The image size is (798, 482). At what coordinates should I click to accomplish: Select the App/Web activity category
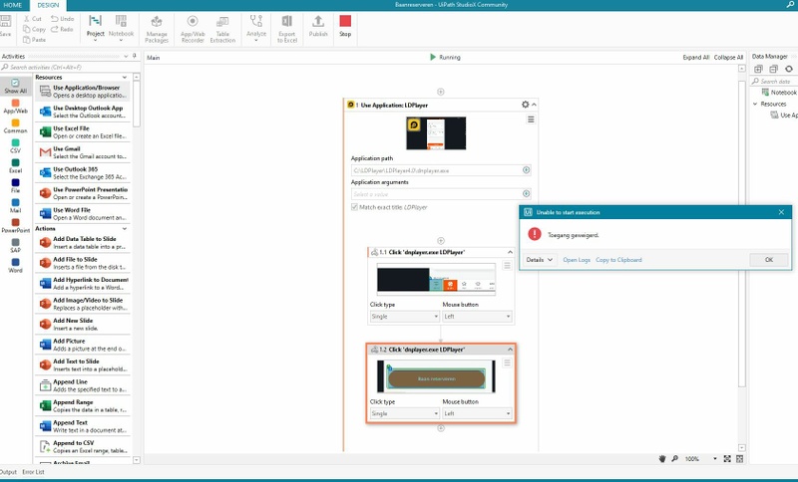15,107
